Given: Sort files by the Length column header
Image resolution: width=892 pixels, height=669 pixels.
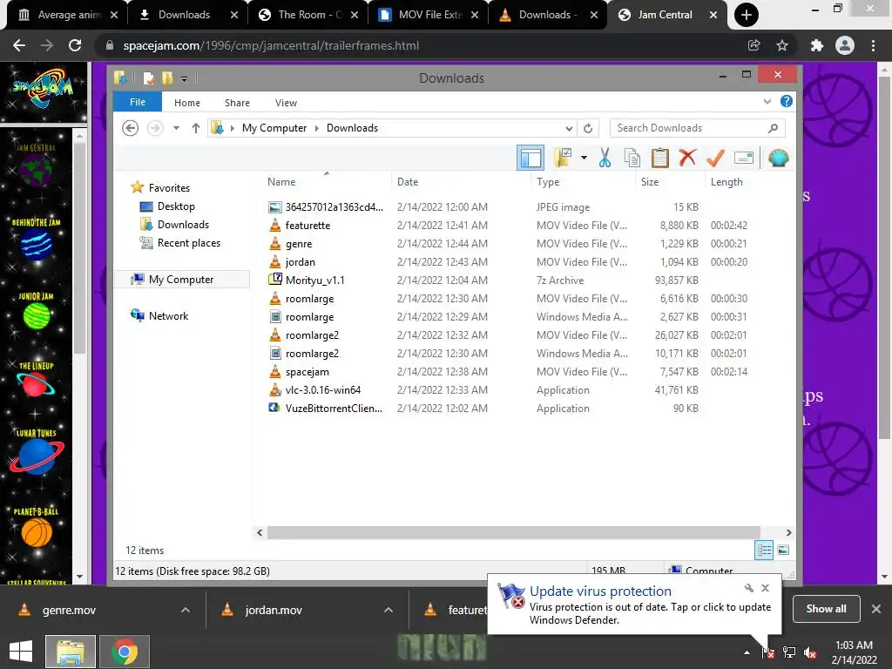Looking at the screenshot, I should [x=726, y=182].
